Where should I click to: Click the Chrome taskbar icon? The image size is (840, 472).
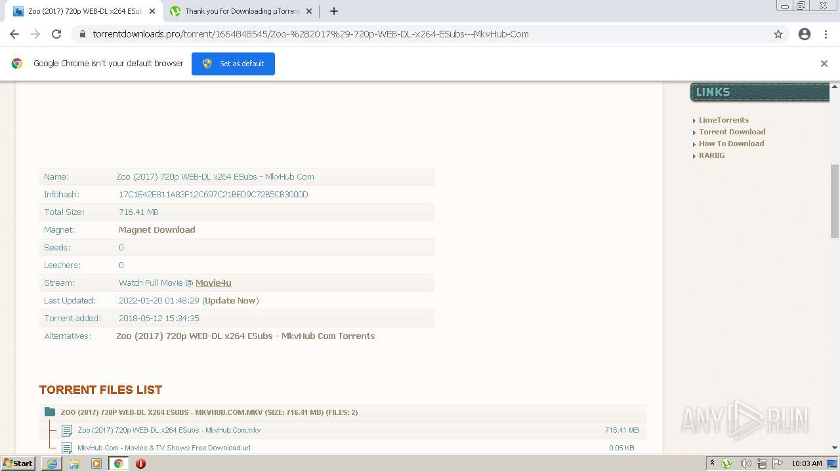(x=119, y=463)
